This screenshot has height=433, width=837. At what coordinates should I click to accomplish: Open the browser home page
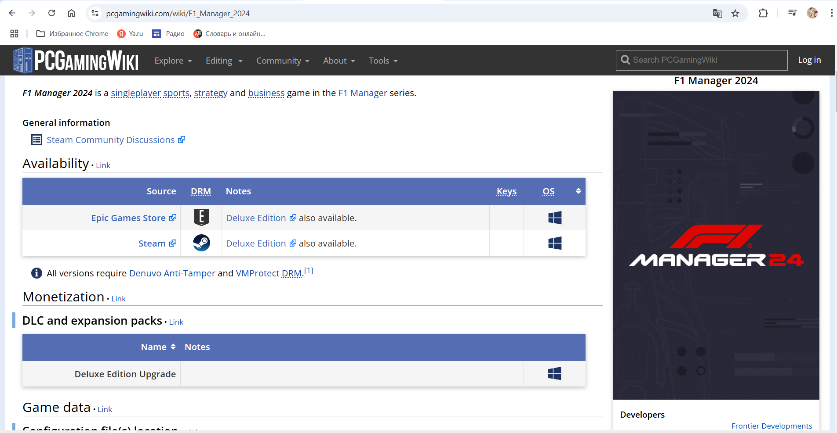pyautogui.click(x=71, y=13)
